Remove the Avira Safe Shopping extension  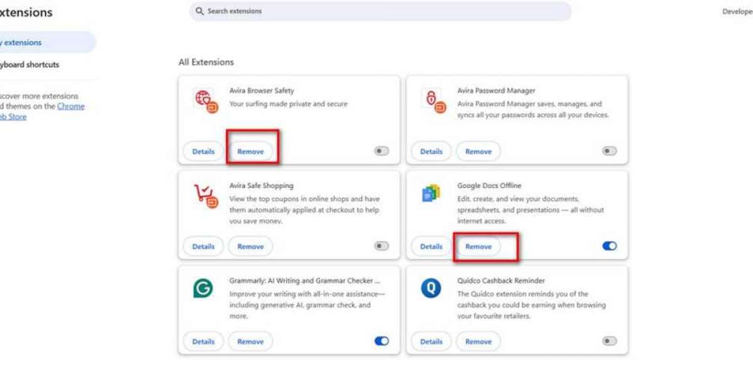point(250,247)
